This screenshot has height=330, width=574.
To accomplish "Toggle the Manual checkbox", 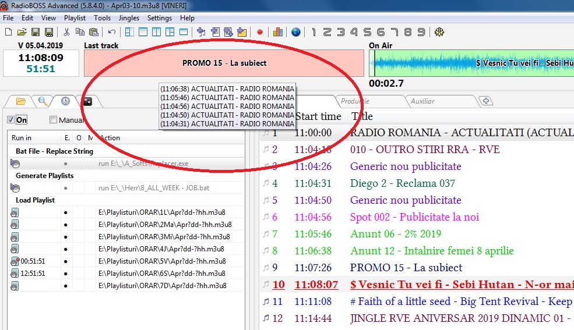I will pos(54,120).
